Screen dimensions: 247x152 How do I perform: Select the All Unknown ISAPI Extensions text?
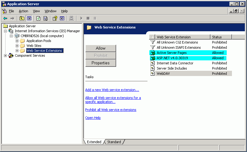[x=178, y=47]
